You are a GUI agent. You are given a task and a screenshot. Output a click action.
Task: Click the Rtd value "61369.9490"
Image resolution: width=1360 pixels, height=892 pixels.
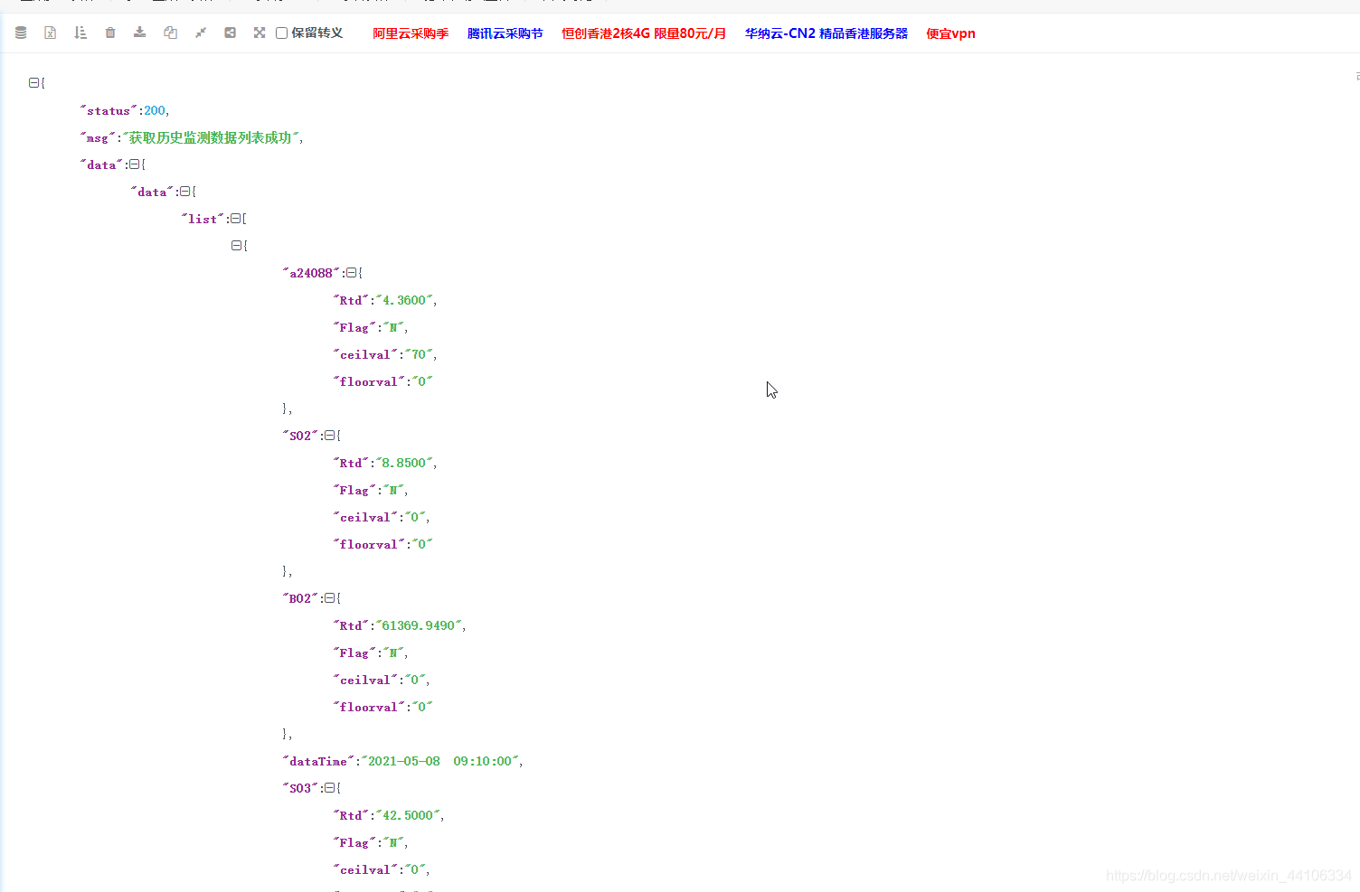(419, 625)
